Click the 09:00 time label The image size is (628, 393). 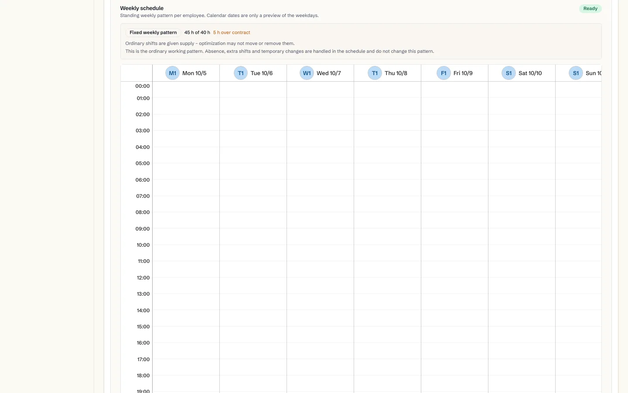(142, 229)
